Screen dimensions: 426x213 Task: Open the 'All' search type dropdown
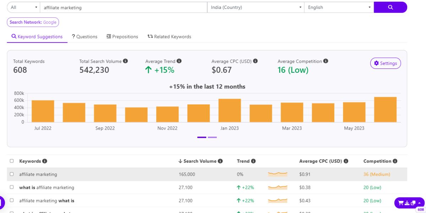click(24, 7)
